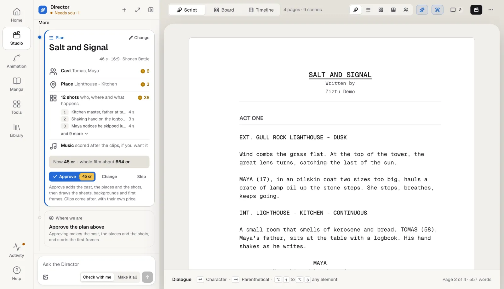Image resolution: width=504 pixels, height=289 pixels.
Task: Open the Activity feed
Action: 17,250
